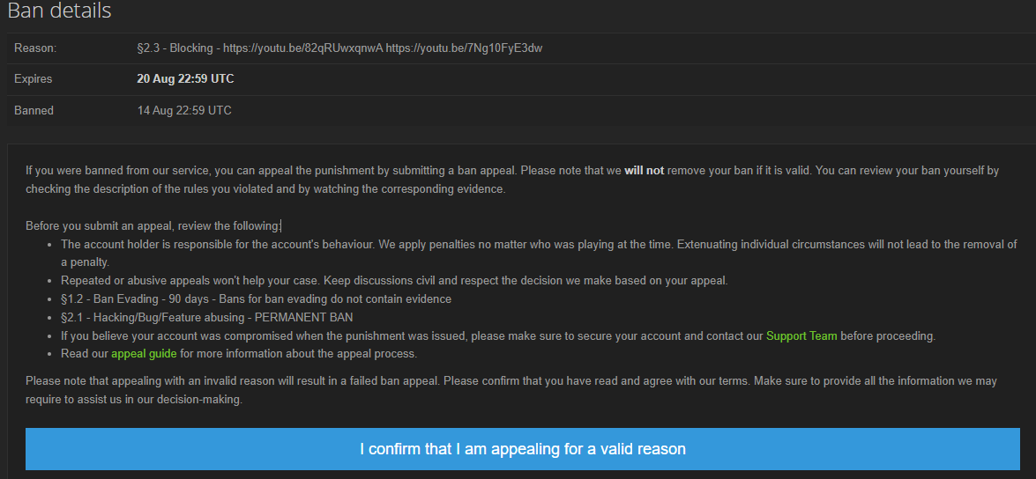Click the account holder responsibility bullet
1036x479 pixels.
coord(539,253)
